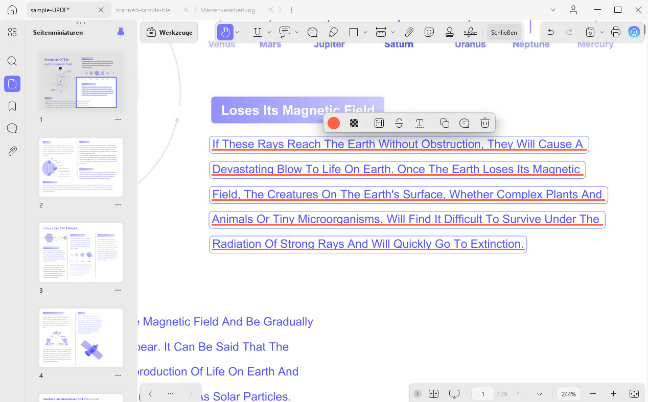Open the 244% zoom level dropdown
The image size is (648, 402).
(569, 394)
